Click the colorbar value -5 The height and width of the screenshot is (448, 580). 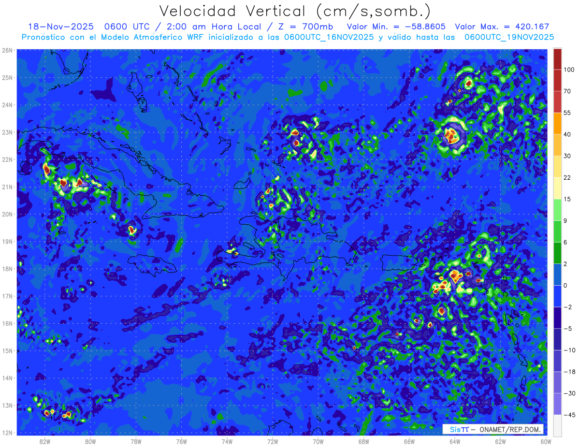pyautogui.click(x=567, y=329)
